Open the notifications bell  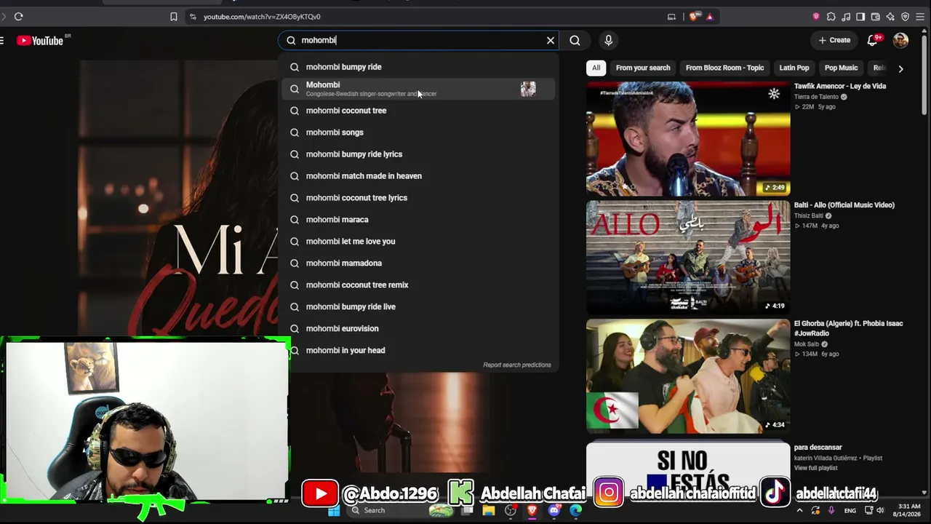coord(873,41)
